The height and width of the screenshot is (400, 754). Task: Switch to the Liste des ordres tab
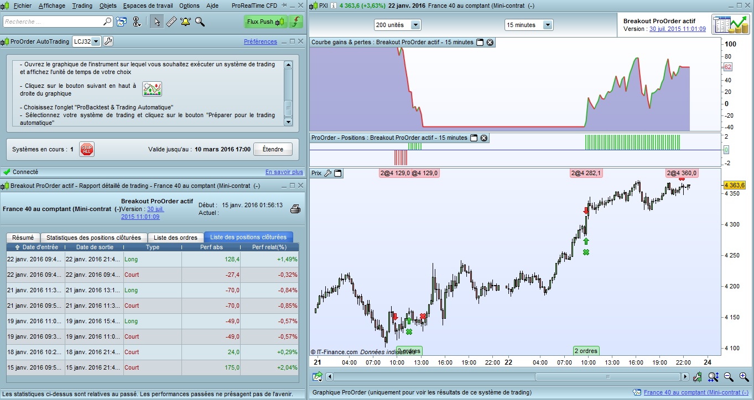[x=175, y=238]
